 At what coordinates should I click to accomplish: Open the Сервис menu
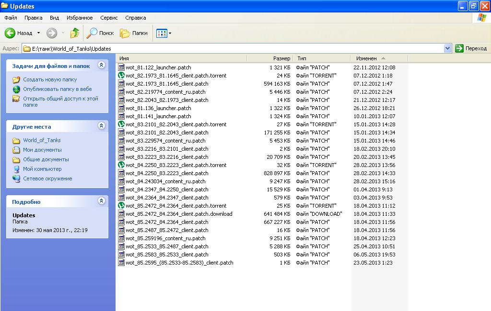pos(109,18)
